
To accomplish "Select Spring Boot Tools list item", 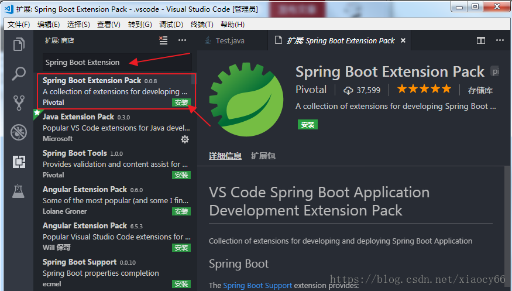I will coord(115,164).
